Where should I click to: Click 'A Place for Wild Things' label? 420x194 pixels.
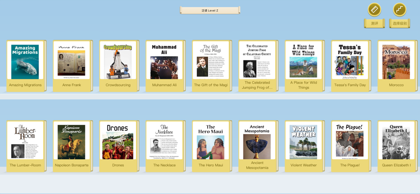tap(303, 85)
